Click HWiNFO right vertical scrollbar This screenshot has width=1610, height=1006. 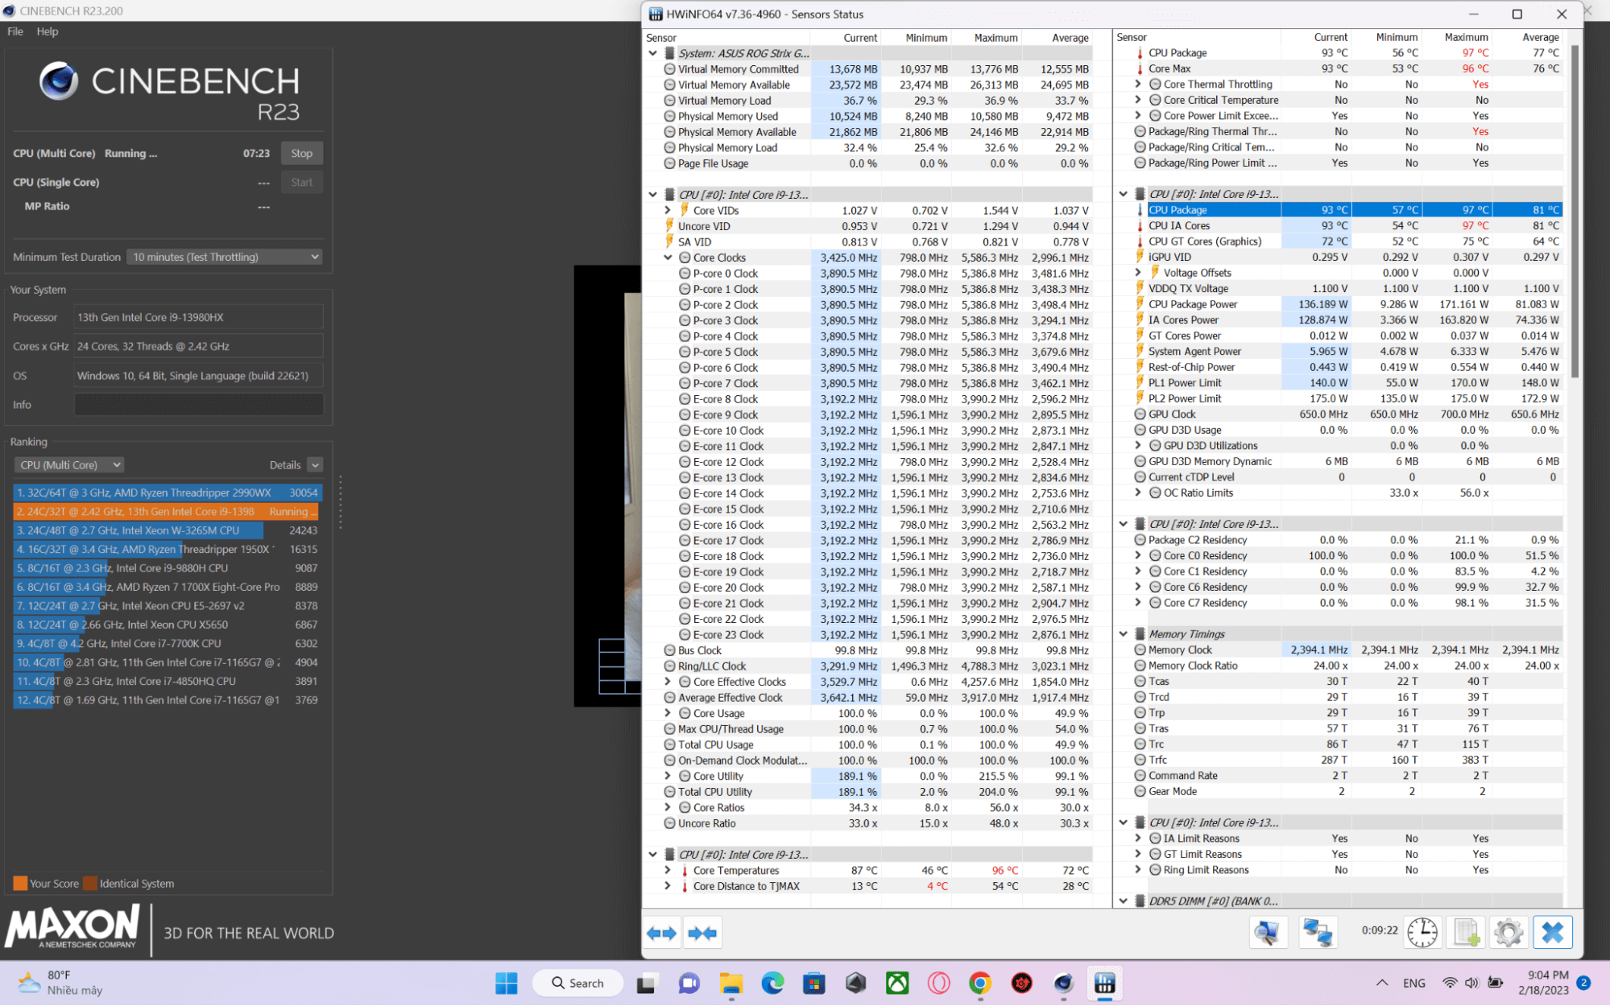tap(1575, 209)
